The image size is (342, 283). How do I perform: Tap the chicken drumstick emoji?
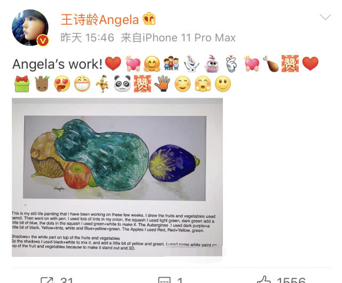tap(270, 64)
